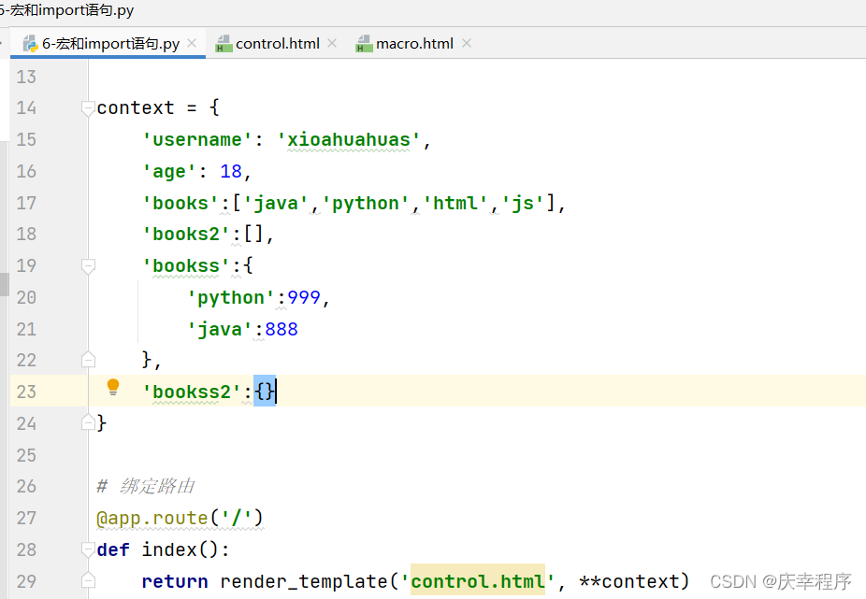The width and height of the screenshot is (866, 599).
Task: Click line number 23 in the gutter
Action: 26,392
